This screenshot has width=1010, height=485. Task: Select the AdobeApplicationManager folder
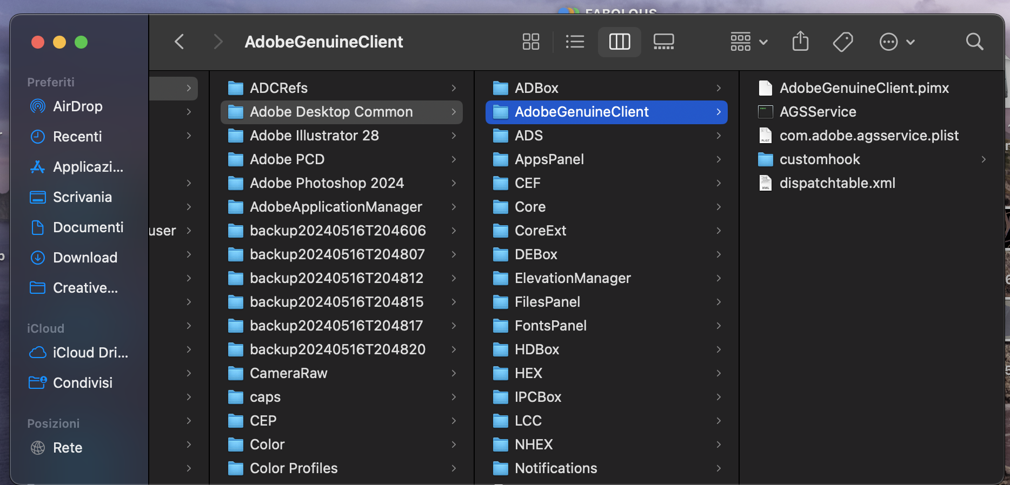(x=342, y=207)
